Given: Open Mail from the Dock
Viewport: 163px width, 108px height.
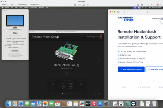Looking at the screenshot, I should (33, 104).
